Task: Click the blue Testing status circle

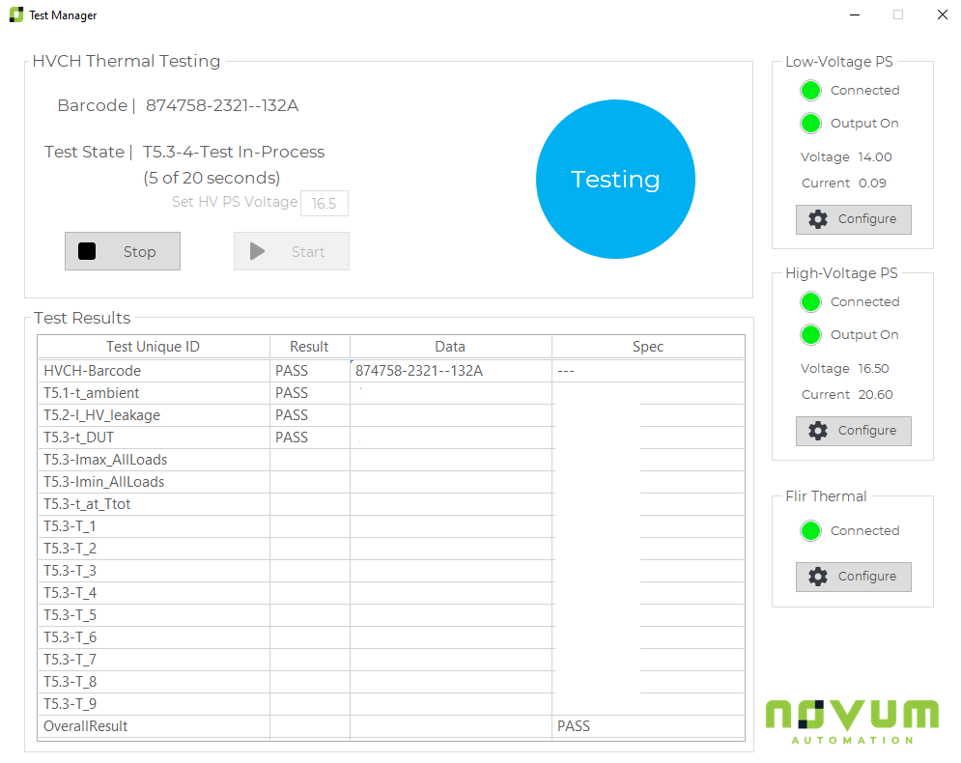Action: click(x=615, y=179)
